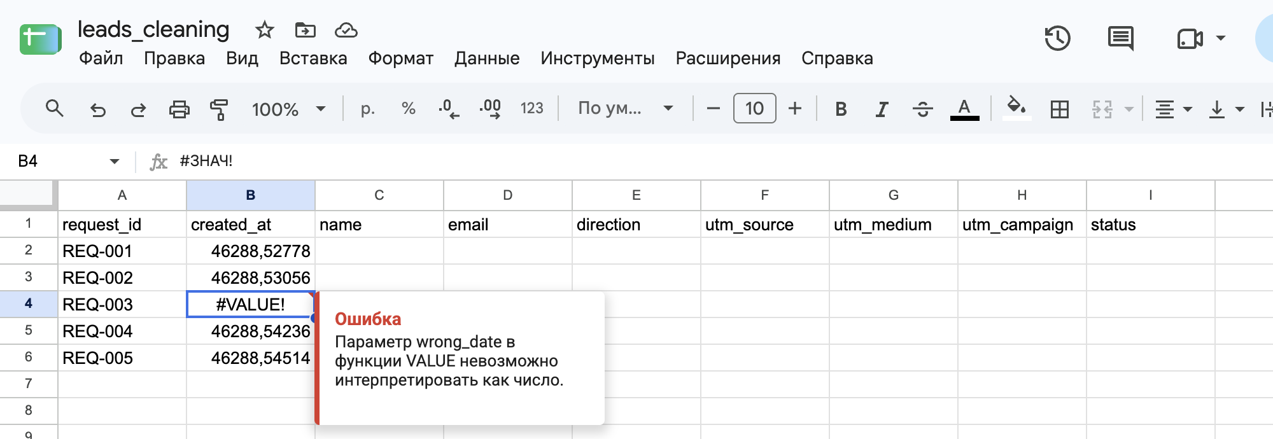The width and height of the screenshot is (1273, 439).
Task: Open the Инструменты menu
Action: [598, 59]
